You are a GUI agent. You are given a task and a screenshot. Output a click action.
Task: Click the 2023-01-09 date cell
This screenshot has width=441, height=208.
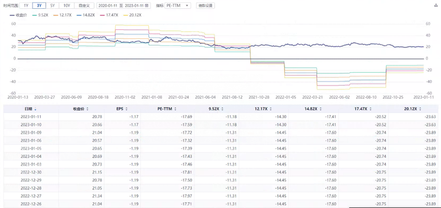[x=30, y=132]
